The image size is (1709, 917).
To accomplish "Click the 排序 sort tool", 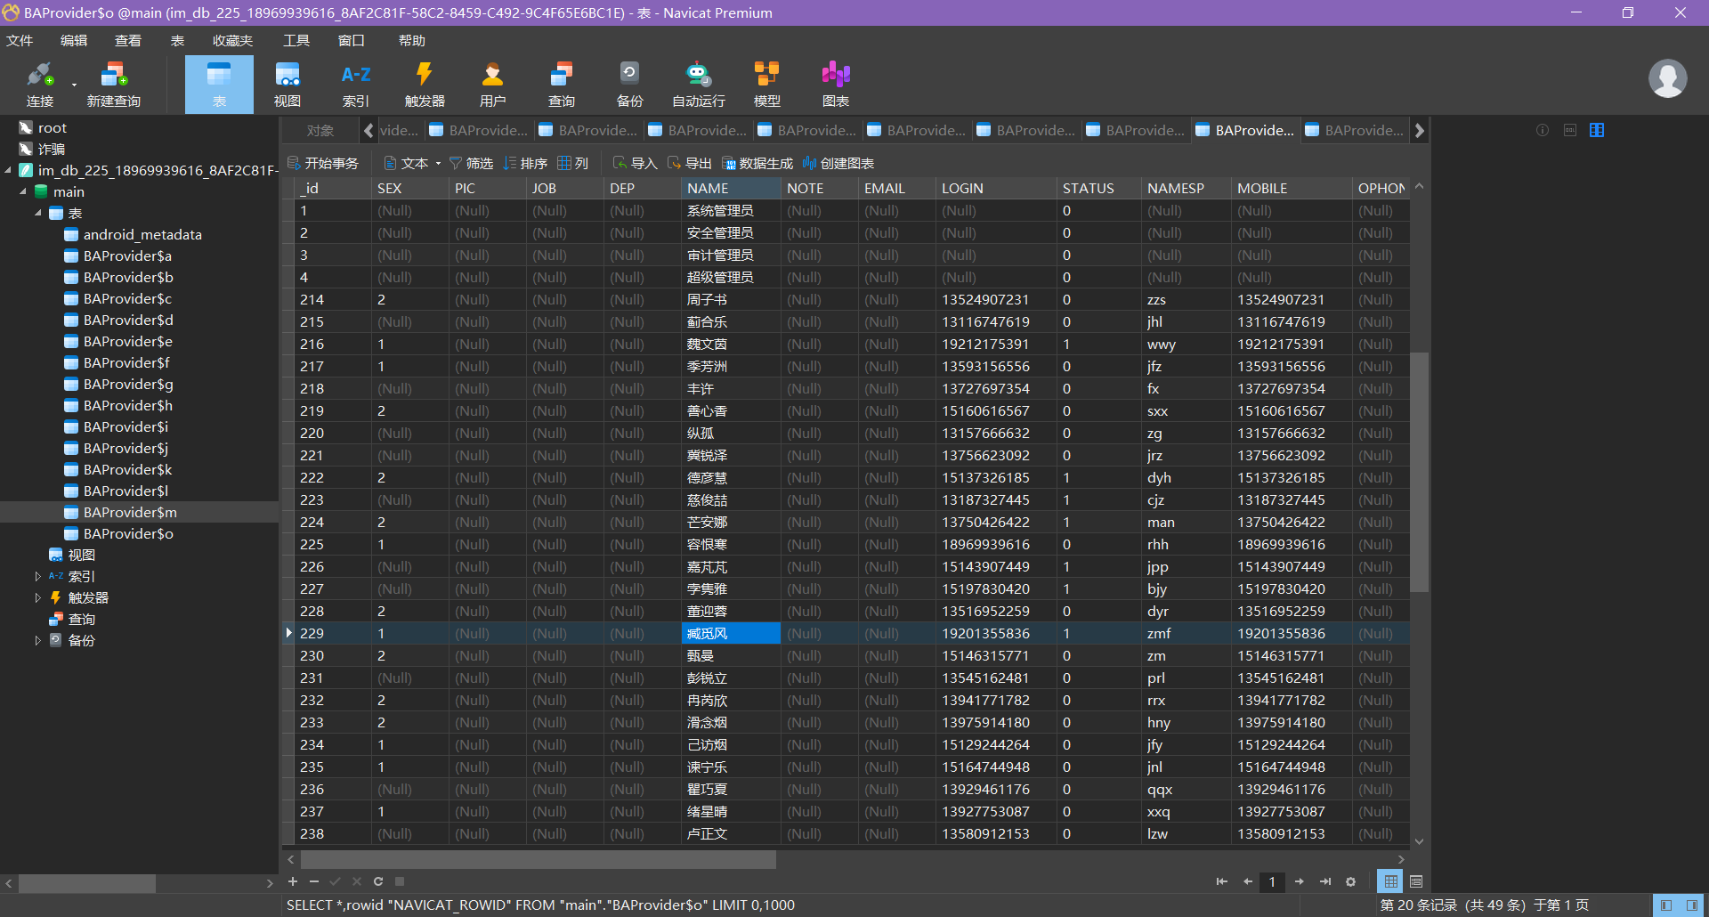I will (525, 163).
